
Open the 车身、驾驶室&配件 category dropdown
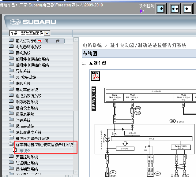(x=47, y=33)
